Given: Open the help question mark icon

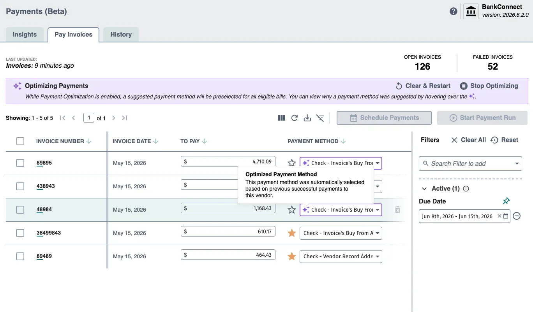Looking at the screenshot, I should click(453, 11).
